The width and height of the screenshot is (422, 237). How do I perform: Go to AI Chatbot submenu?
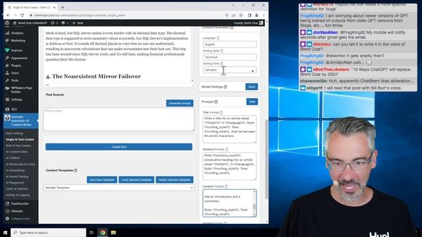13,158
